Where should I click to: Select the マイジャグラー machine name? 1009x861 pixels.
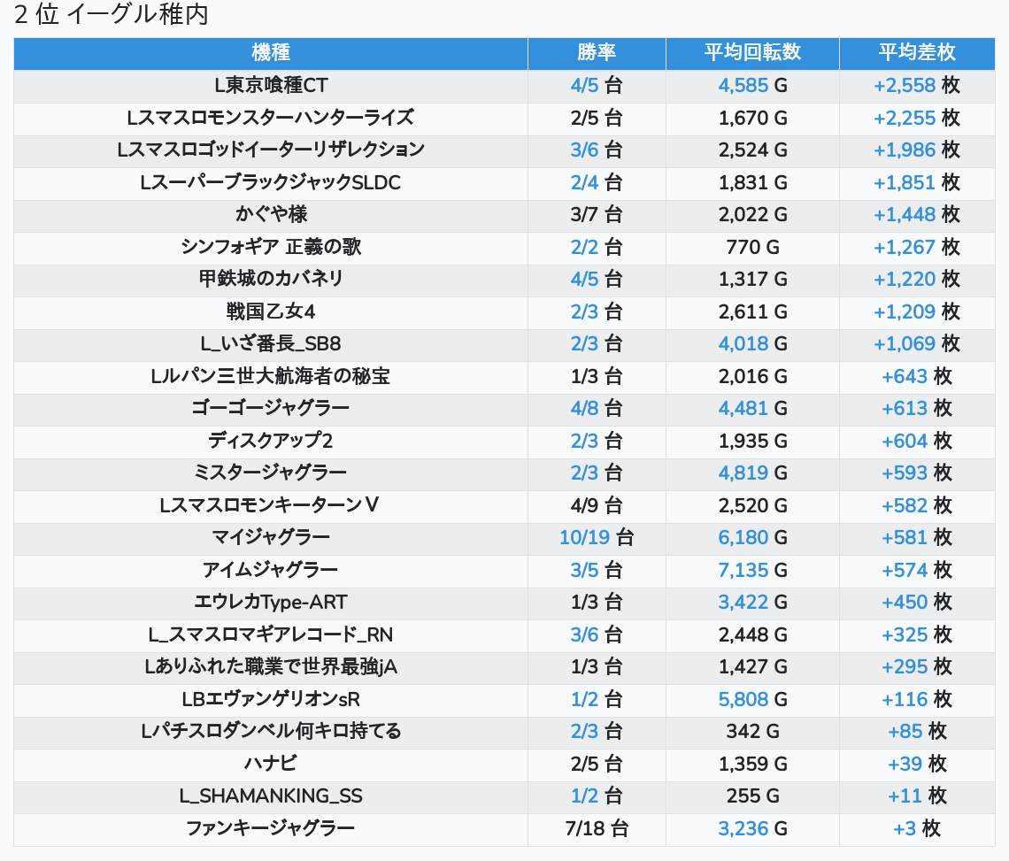(271, 537)
